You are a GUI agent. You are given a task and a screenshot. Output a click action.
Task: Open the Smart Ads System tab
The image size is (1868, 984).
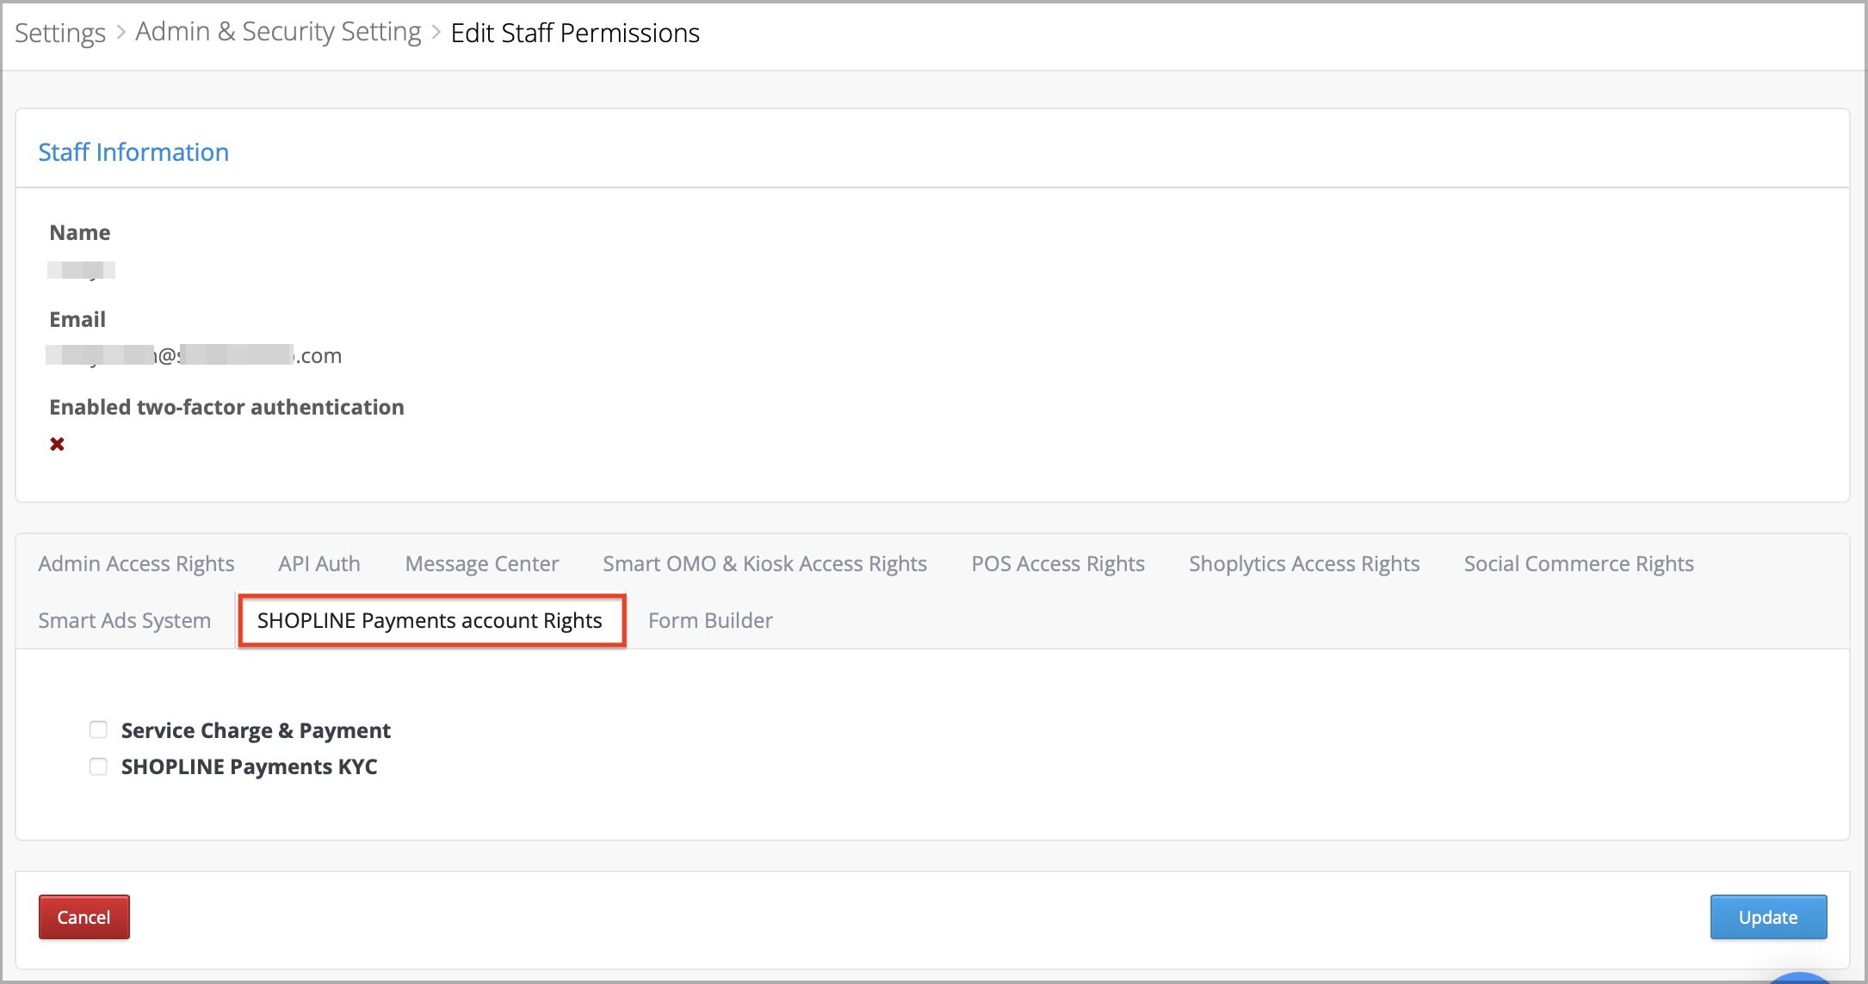point(124,620)
